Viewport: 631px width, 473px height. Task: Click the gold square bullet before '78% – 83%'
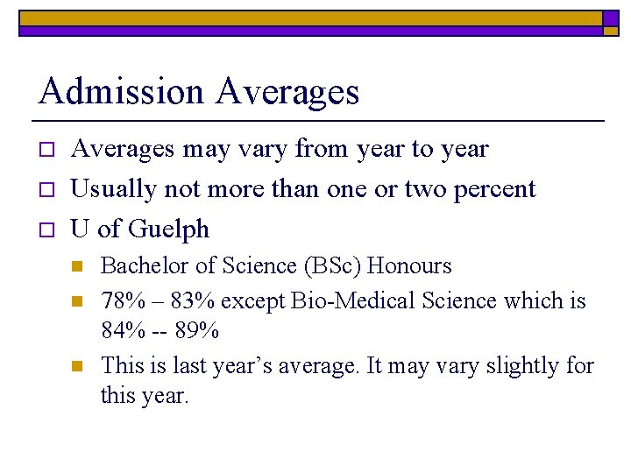(77, 301)
